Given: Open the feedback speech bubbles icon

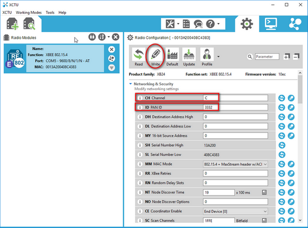Looking at the screenshot, I should click(198, 24).
